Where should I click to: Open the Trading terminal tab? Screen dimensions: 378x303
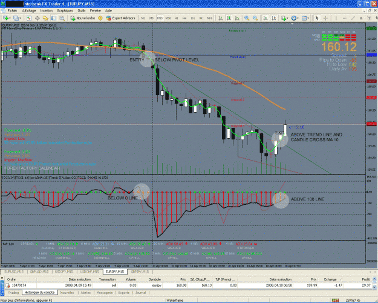pyautogui.click(x=13, y=293)
